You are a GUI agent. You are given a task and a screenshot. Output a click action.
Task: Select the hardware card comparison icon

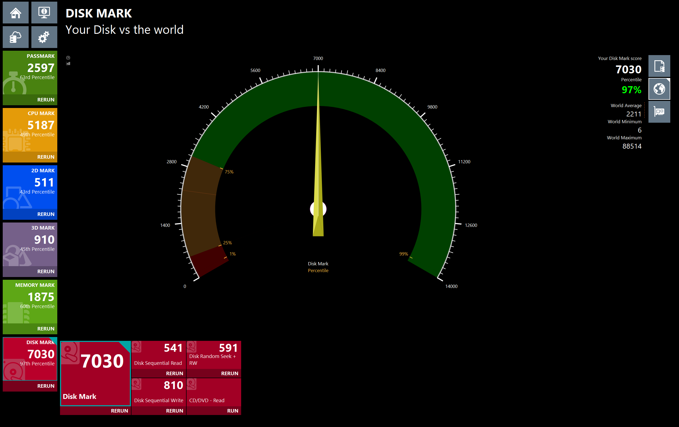pyautogui.click(x=659, y=112)
